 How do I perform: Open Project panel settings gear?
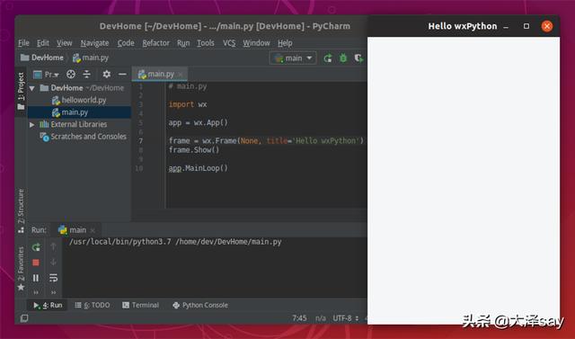coord(106,75)
